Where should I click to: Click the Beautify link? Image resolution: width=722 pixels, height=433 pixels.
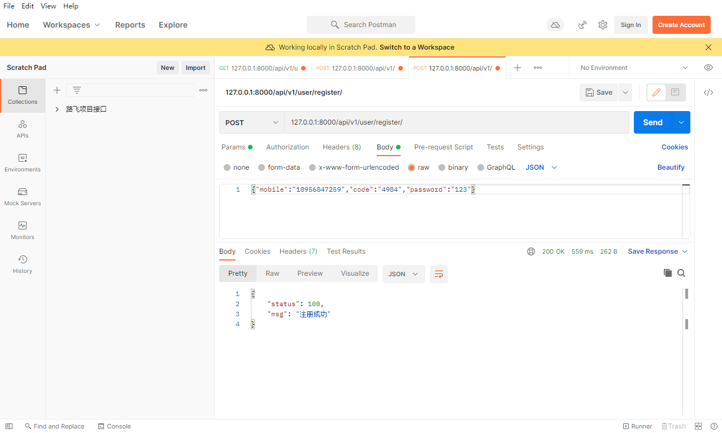click(671, 167)
